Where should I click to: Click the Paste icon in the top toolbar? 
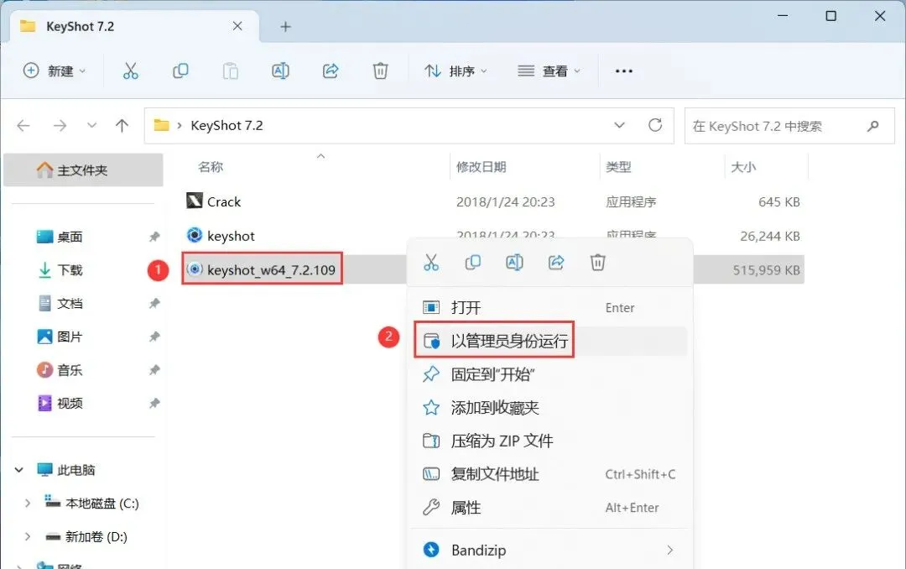(x=231, y=71)
